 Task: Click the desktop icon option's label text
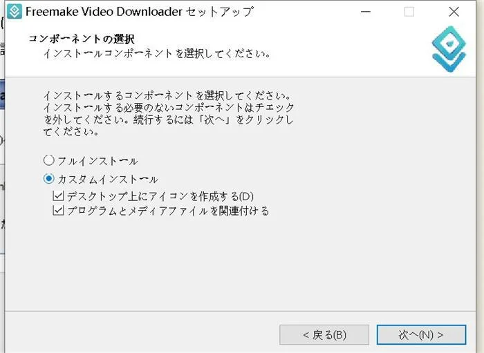tap(160, 196)
